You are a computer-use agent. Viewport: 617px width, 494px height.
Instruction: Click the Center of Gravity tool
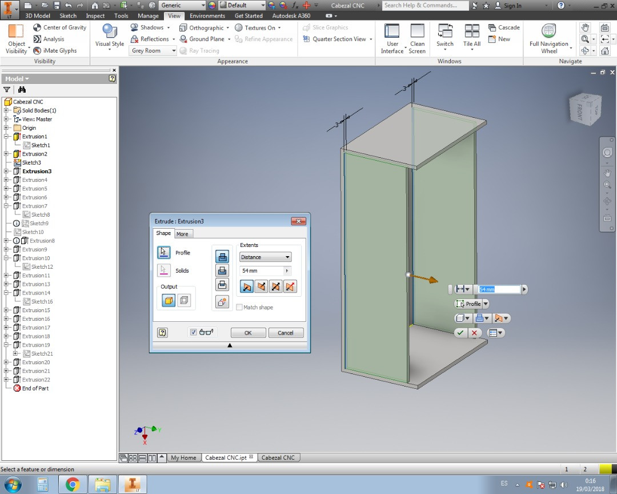coord(60,27)
